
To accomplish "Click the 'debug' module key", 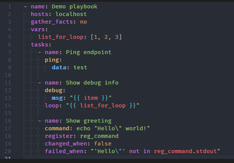I will (x=53, y=90).
